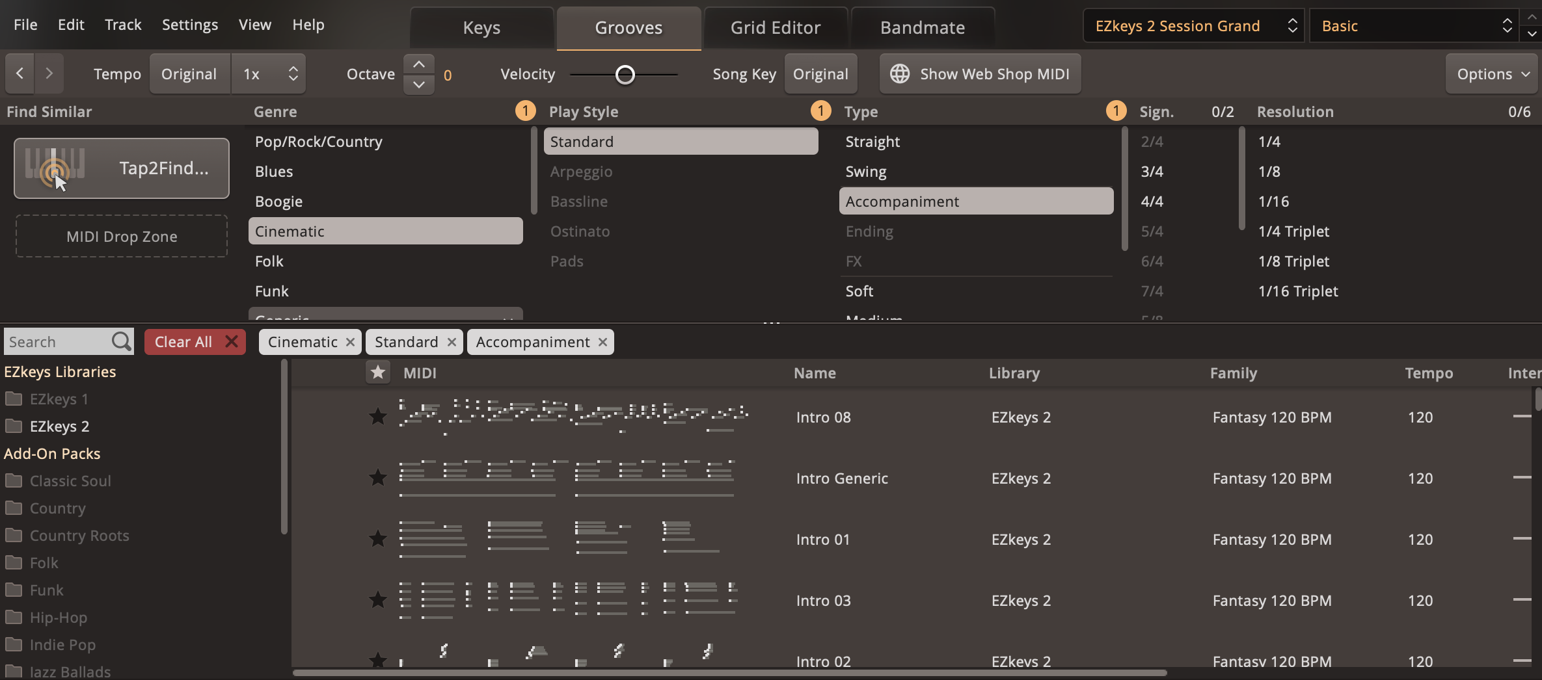Toggle the 4/4 time signature filter

tap(1152, 202)
